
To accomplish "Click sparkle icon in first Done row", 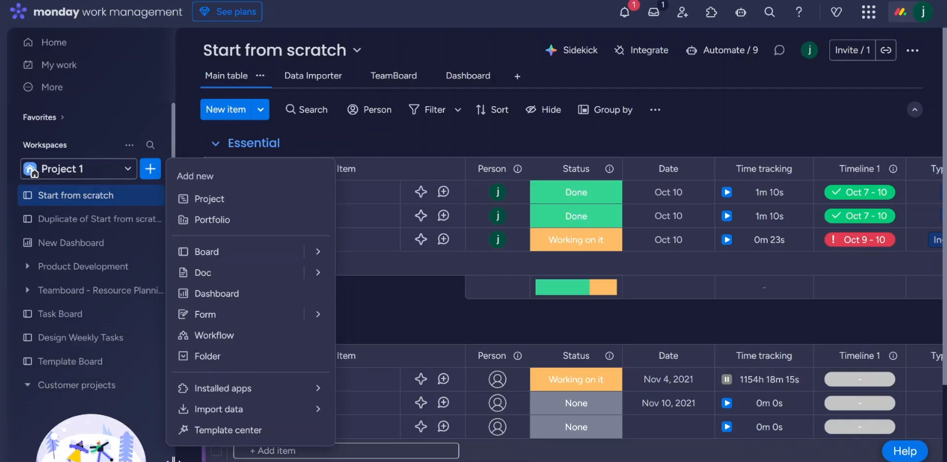I will (x=421, y=192).
